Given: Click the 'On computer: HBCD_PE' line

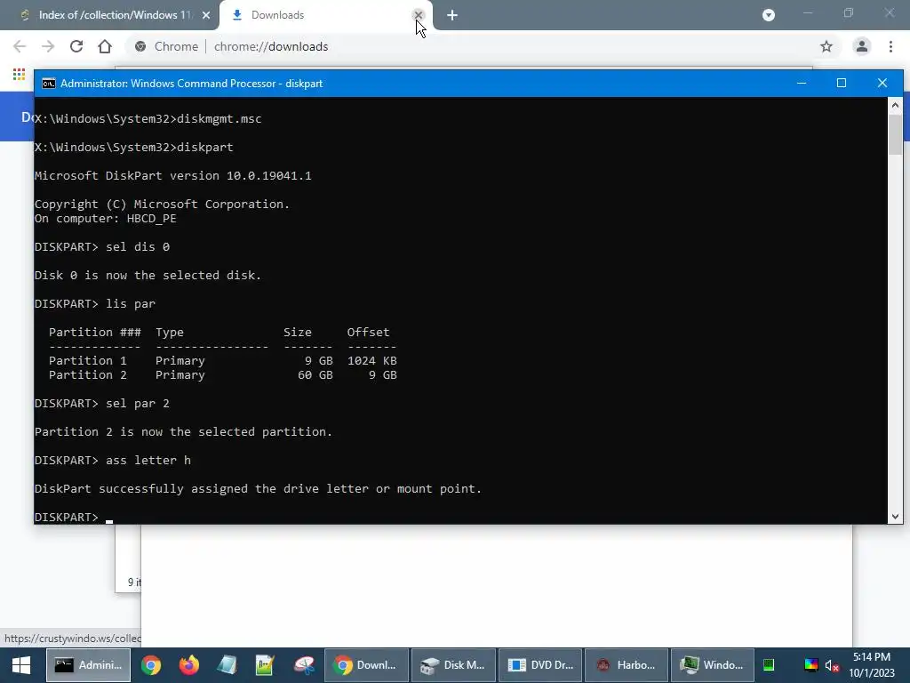Looking at the screenshot, I should (105, 219).
